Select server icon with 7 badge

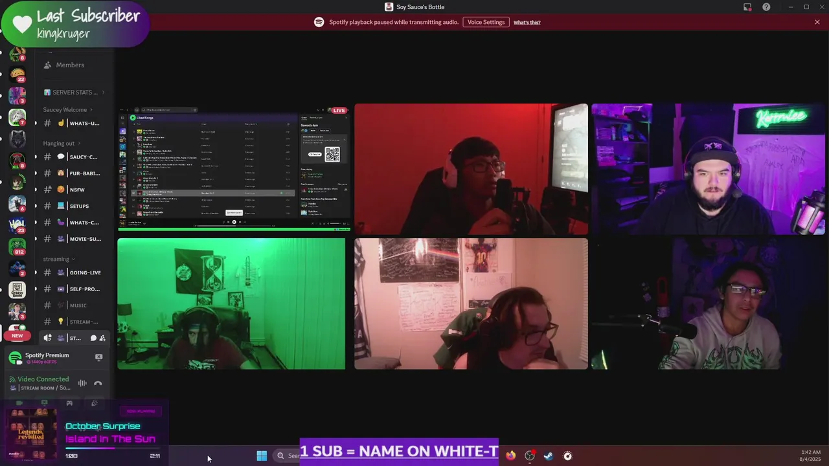(17, 118)
